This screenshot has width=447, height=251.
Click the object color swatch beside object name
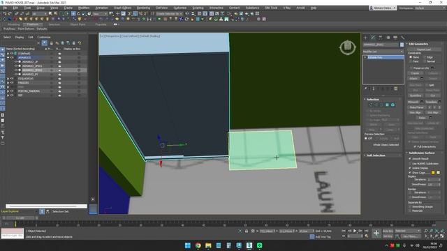pos(402,45)
